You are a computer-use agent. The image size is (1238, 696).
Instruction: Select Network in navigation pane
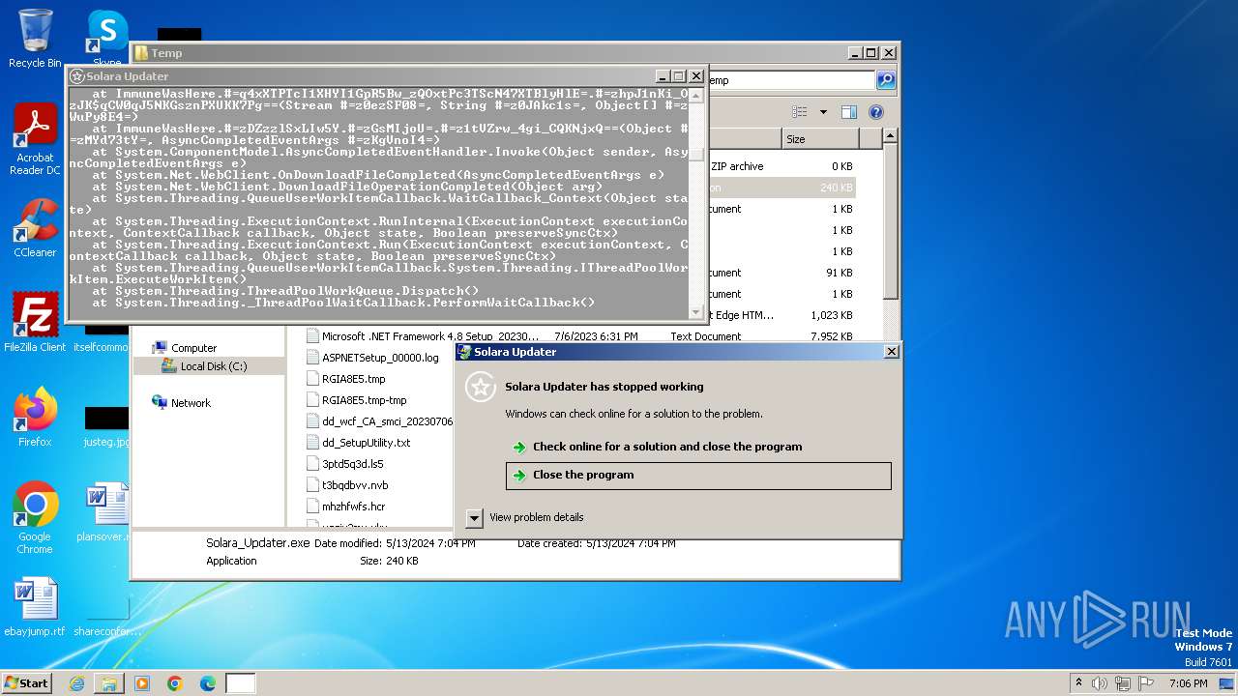[191, 403]
